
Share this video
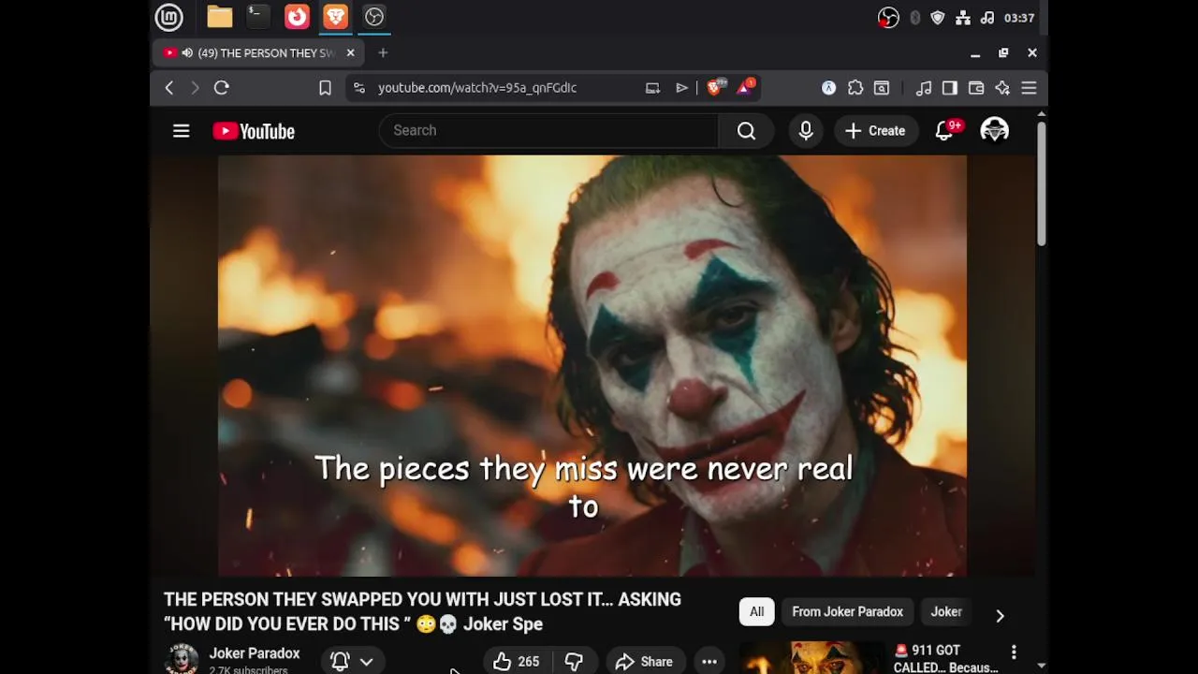(644, 661)
